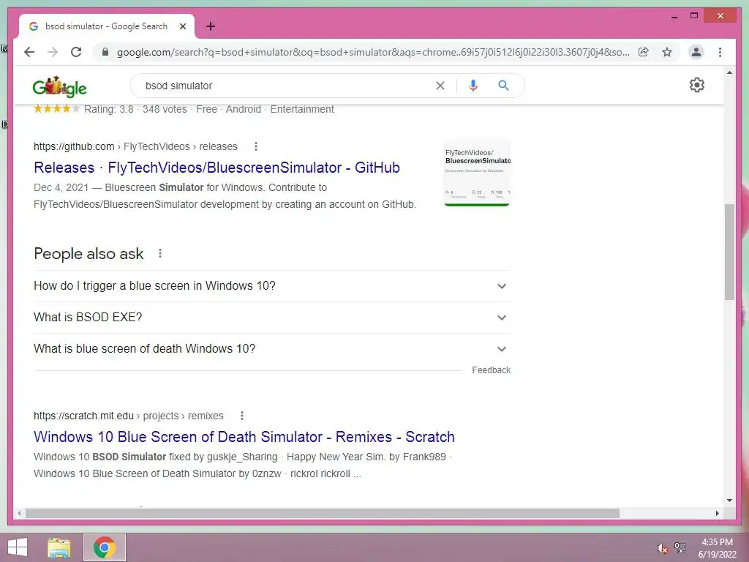
Task: Expand What is BSOD EXE question
Action: (x=272, y=318)
